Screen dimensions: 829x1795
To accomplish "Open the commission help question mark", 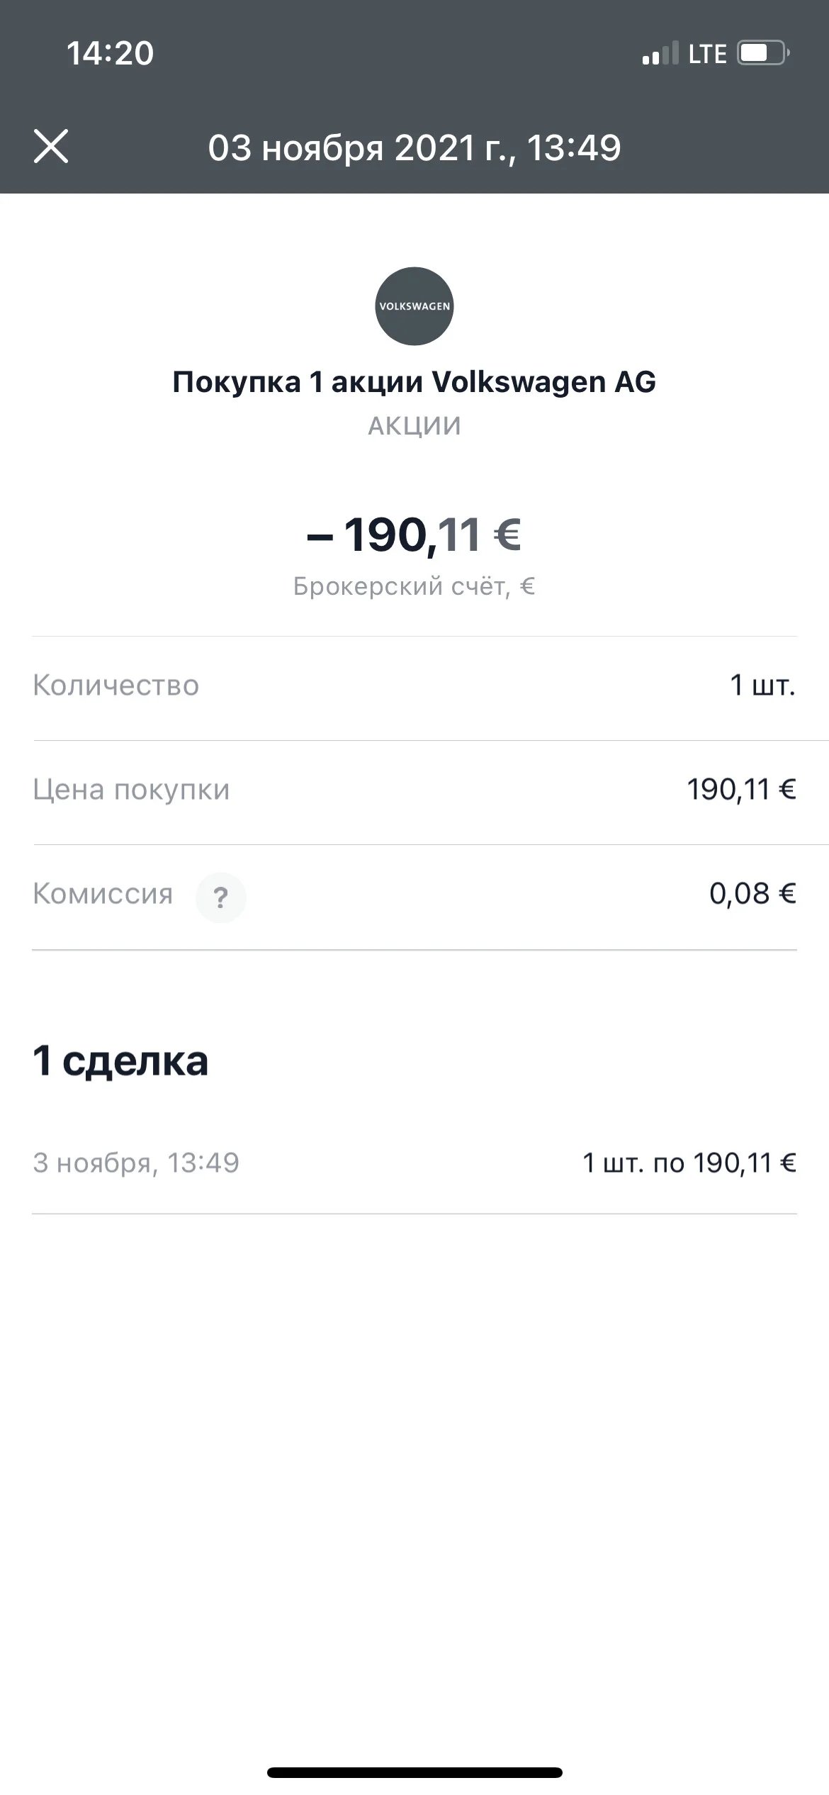I will tap(221, 897).
